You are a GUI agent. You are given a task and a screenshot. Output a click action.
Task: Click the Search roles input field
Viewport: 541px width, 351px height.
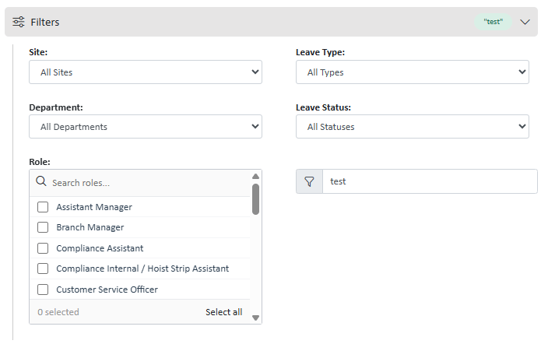click(150, 183)
